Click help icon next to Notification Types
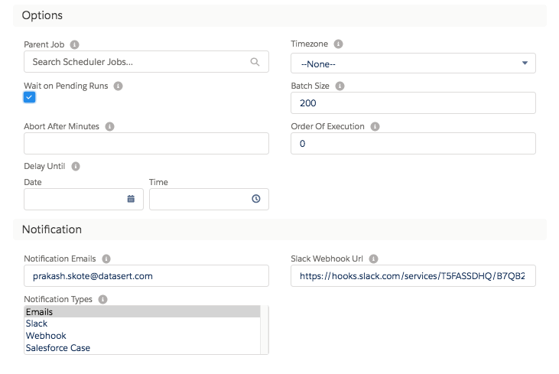Image resolution: width=559 pixels, height=374 pixels. pyautogui.click(x=102, y=299)
